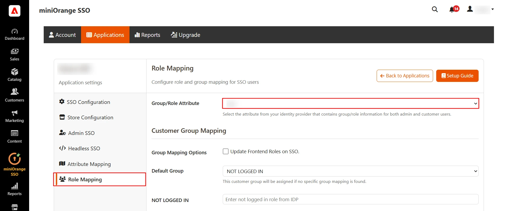Toggle Update Frontend Roles on SSO checkbox
The height and width of the screenshot is (211, 508).
pos(226,151)
